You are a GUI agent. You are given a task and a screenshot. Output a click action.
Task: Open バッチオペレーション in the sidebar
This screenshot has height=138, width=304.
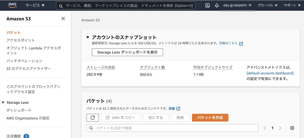click(24, 61)
